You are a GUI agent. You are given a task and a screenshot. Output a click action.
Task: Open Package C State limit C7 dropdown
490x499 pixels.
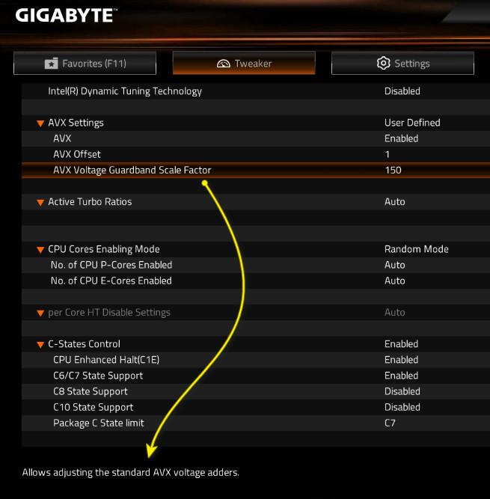click(390, 423)
